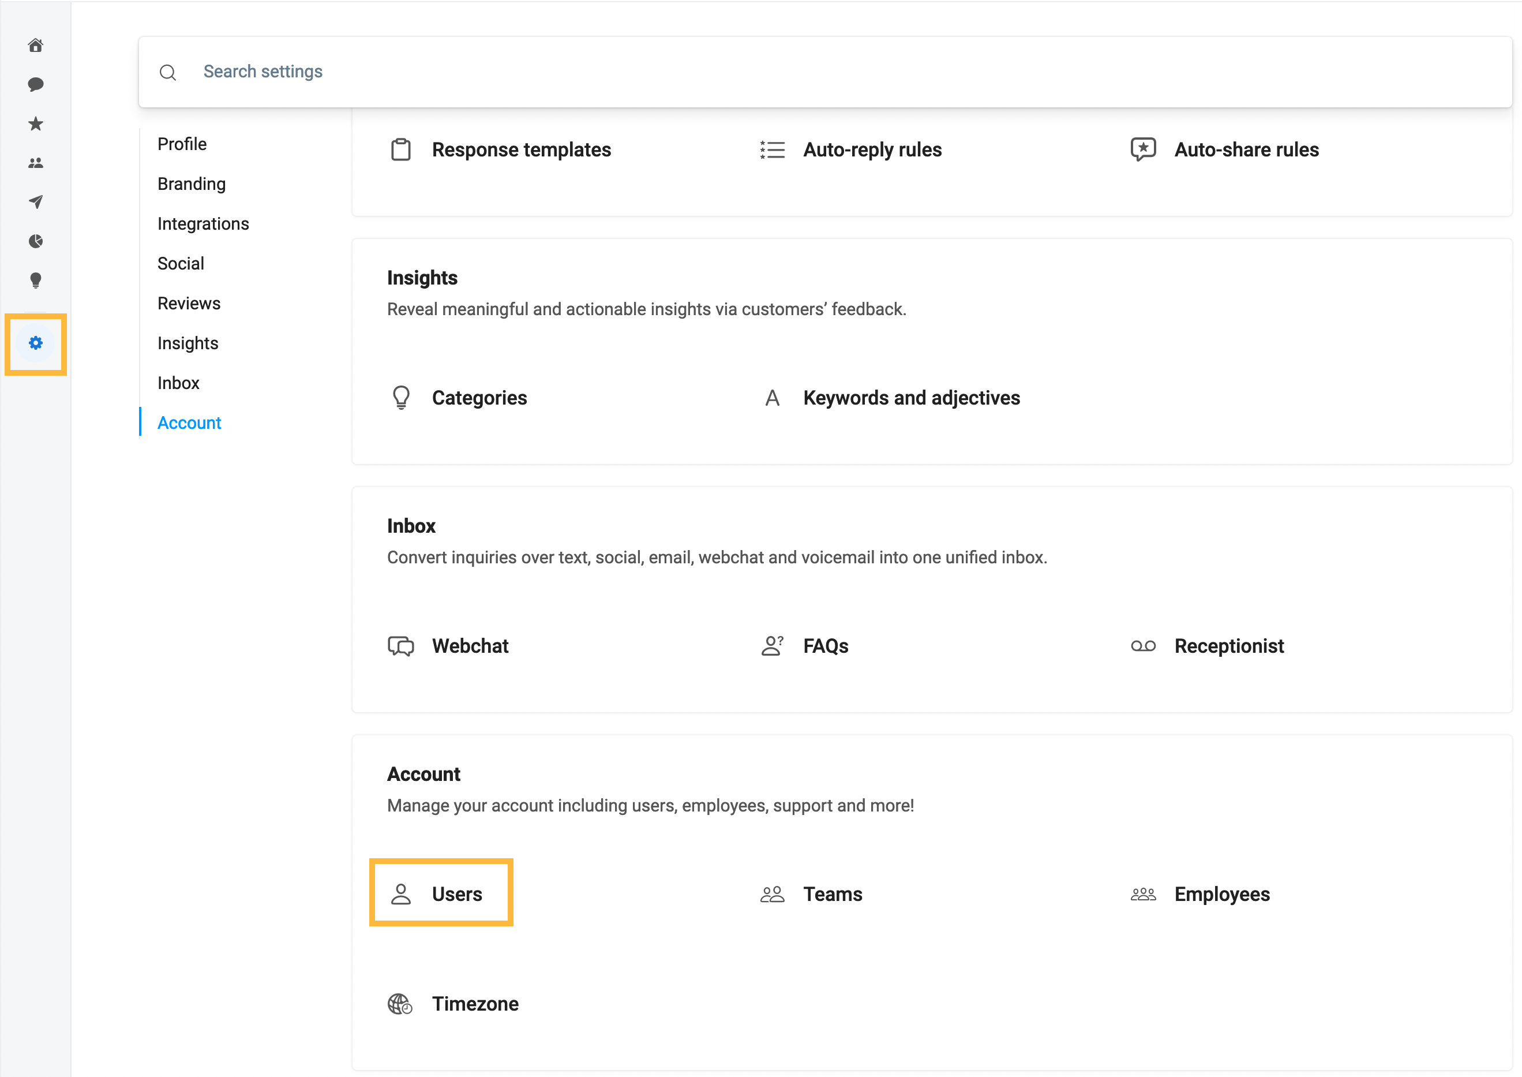Select Profile in settings navigation
The width and height of the screenshot is (1522, 1077).
click(182, 144)
